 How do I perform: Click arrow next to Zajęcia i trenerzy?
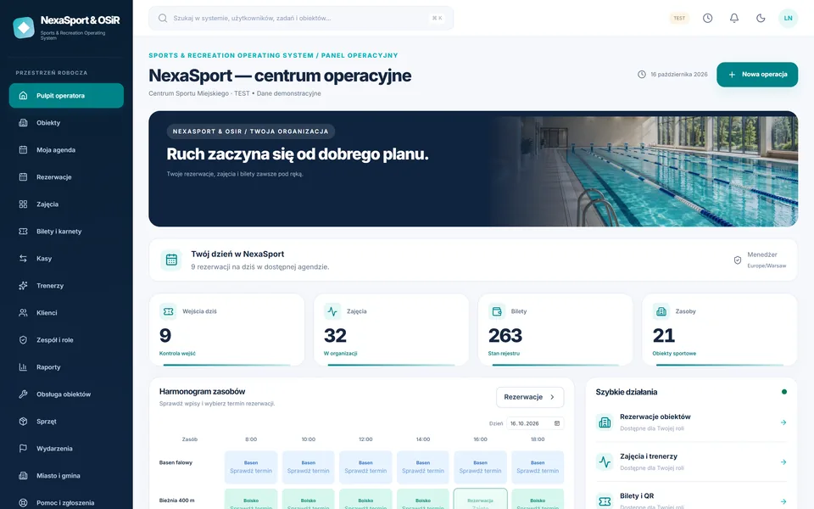[x=783, y=461]
